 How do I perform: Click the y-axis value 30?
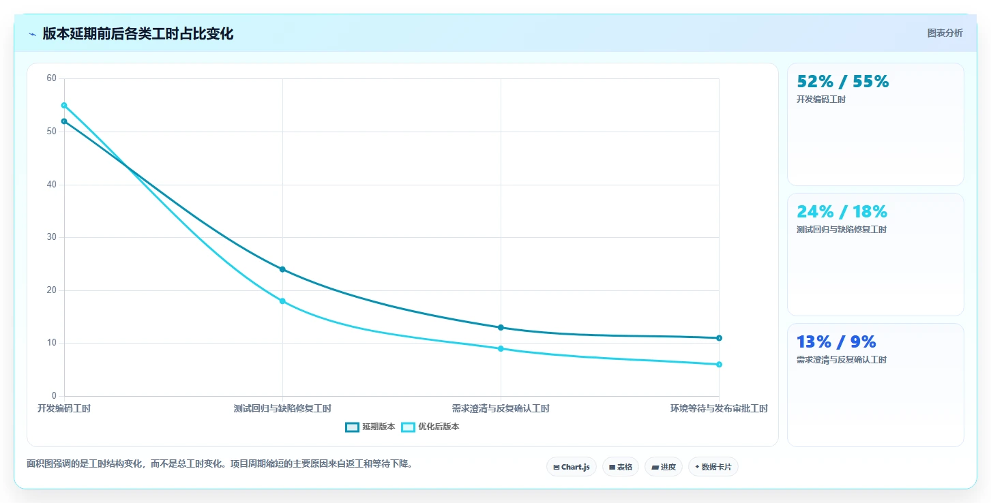tap(52, 237)
